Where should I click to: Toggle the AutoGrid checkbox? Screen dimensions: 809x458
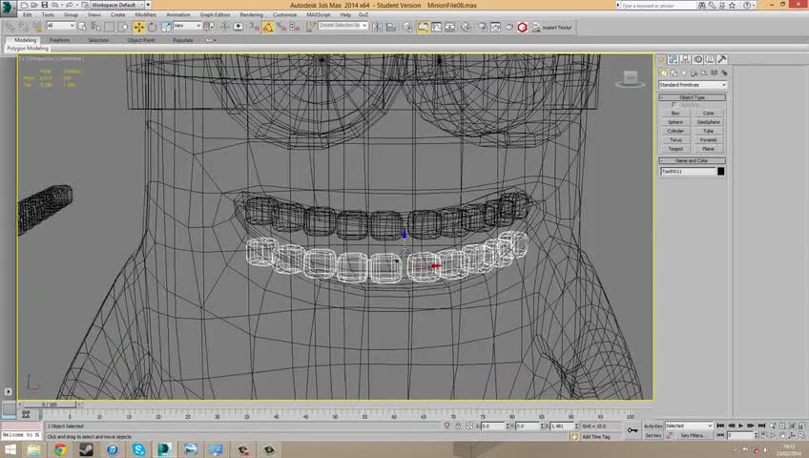tap(674, 105)
